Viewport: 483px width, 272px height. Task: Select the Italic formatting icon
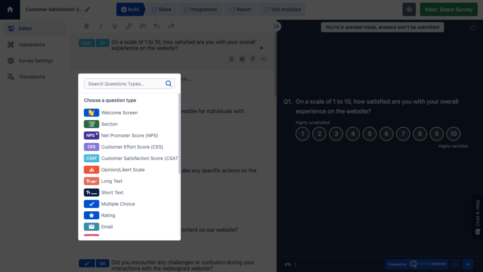(100, 26)
